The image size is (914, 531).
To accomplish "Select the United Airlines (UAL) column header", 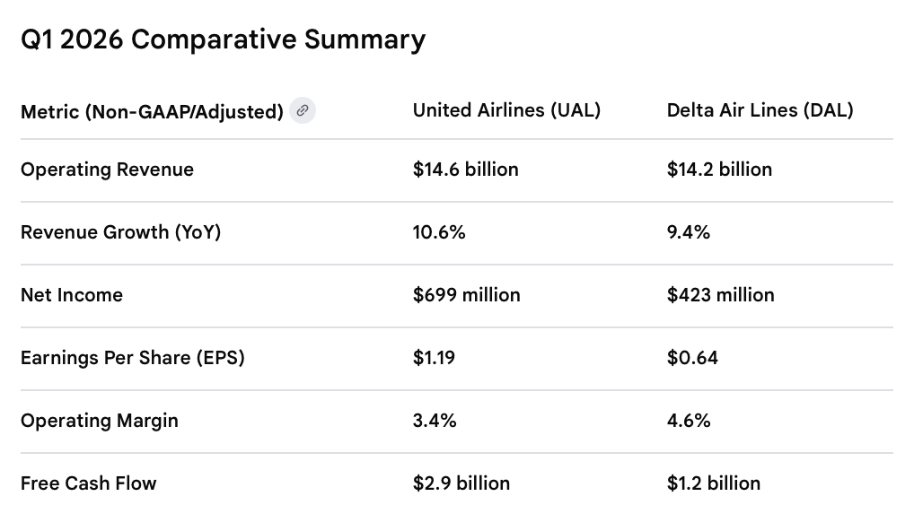I will 506,110.
